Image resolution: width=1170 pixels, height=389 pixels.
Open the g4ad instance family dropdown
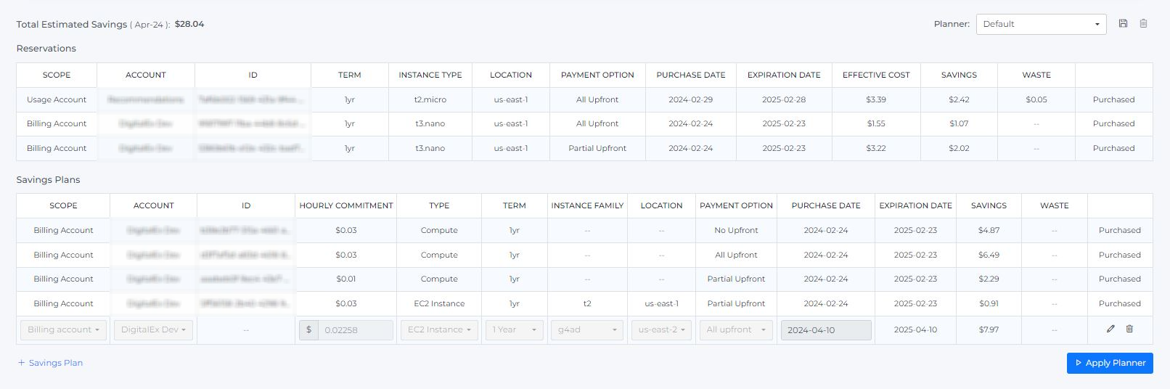[586, 330]
